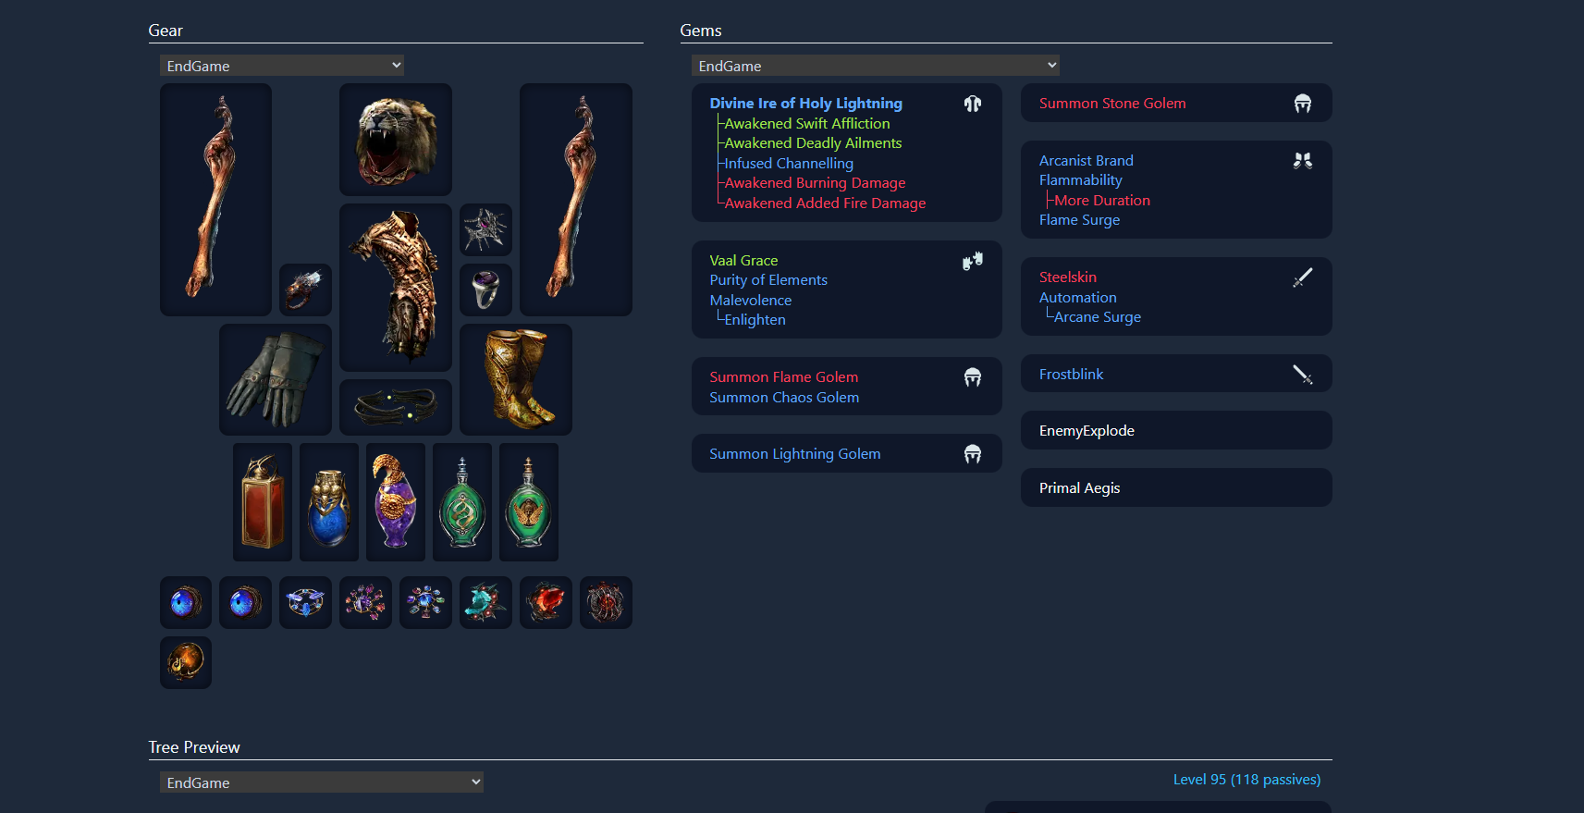Click the black belt item

pos(396,407)
